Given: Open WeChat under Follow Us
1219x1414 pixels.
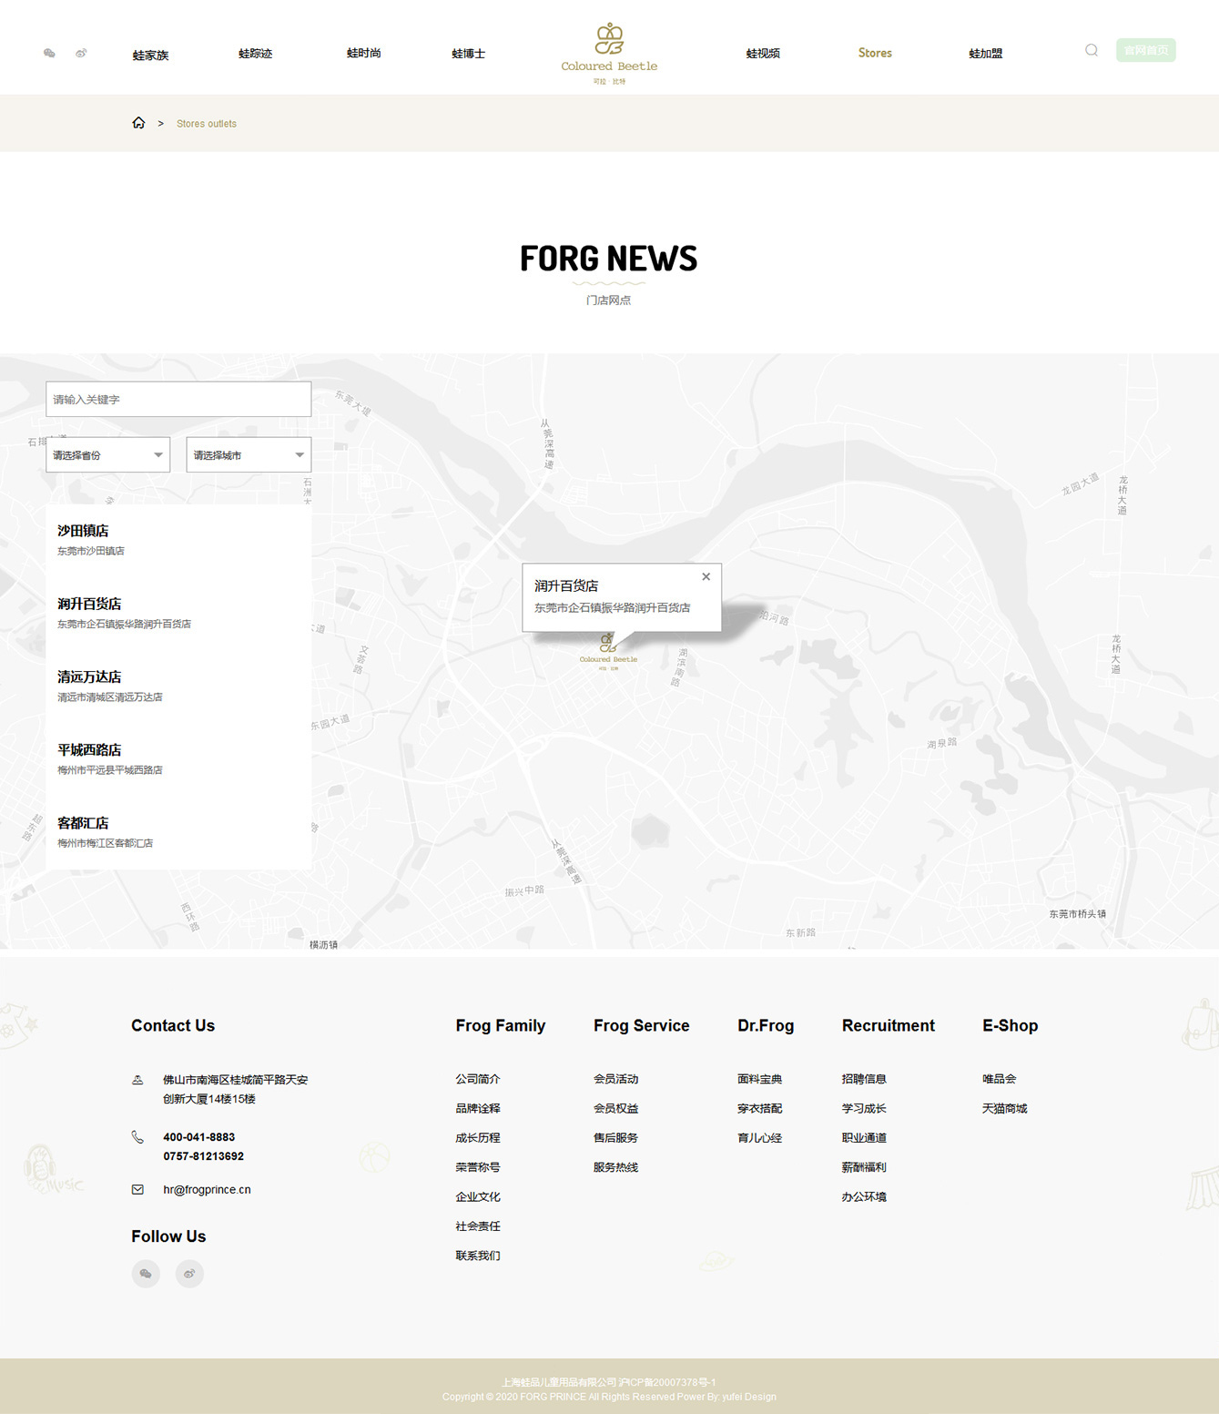Looking at the screenshot, I should (146, 1274).
